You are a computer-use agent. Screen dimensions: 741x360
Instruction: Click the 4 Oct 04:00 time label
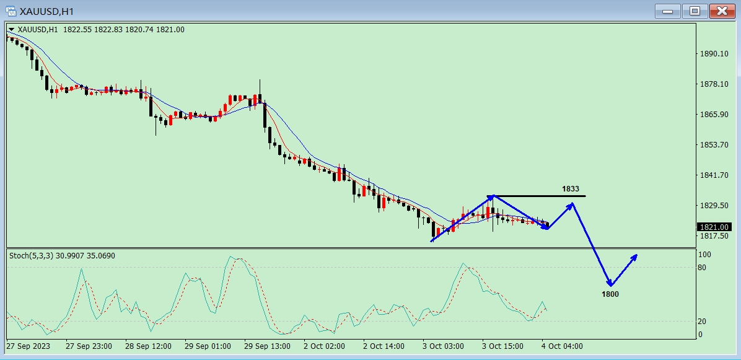coord(562,346)
